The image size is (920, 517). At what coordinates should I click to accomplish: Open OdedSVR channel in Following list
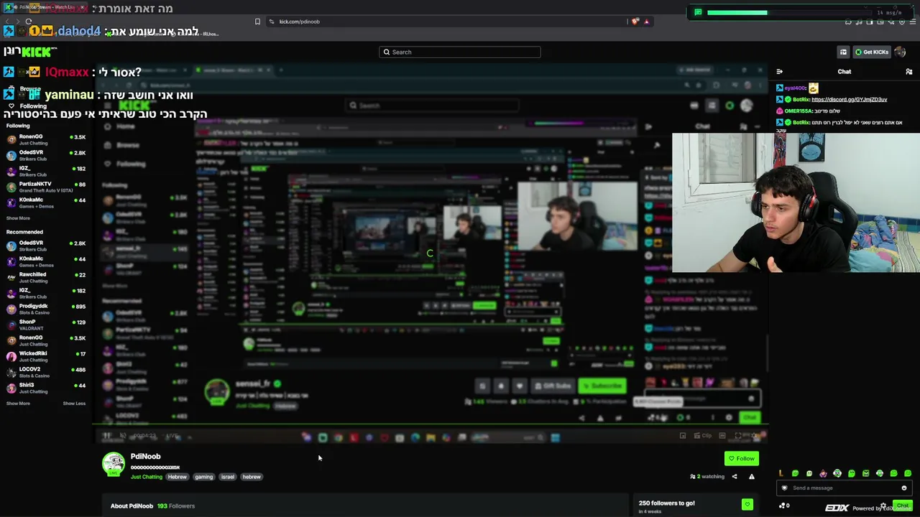click(46, 155)
